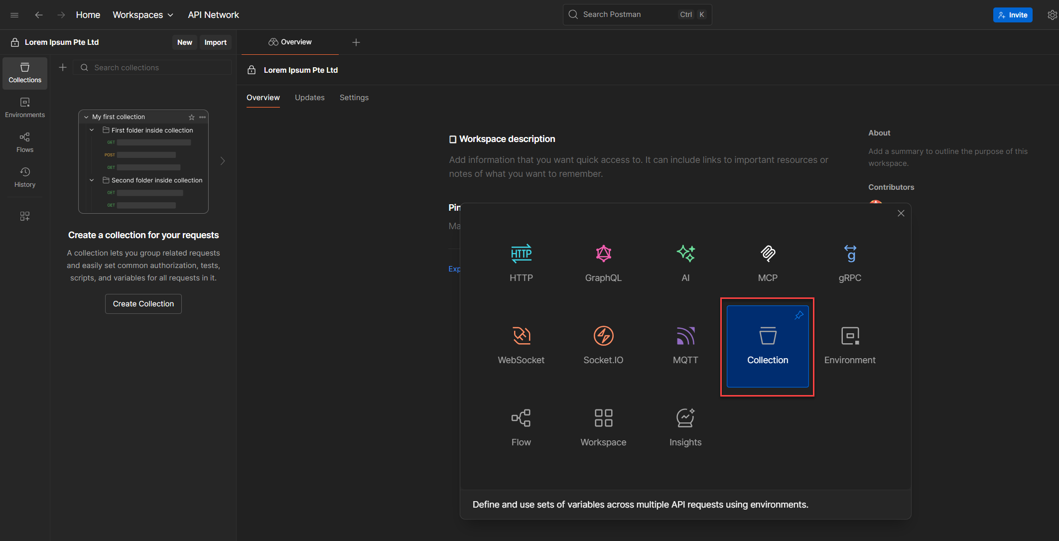Screen dimensions: 1059x541
Task: Select the WebSocket option
Action: pos(521,336)
